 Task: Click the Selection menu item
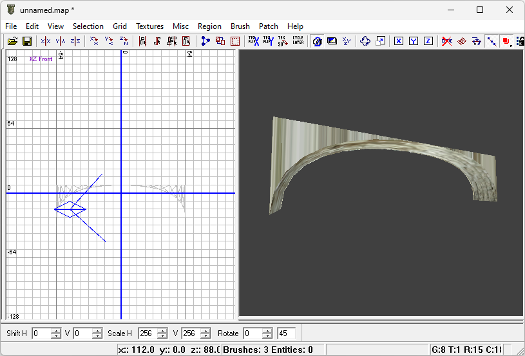(x=88, y=26)
